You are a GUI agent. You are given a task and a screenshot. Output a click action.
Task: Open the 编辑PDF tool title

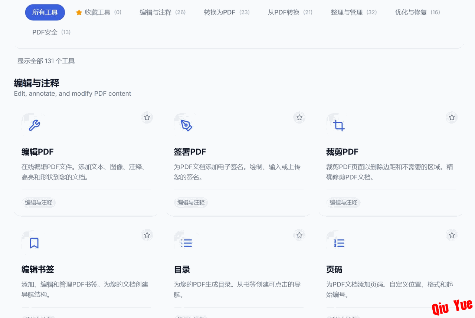pyautogui.click(x=37, y=152)
